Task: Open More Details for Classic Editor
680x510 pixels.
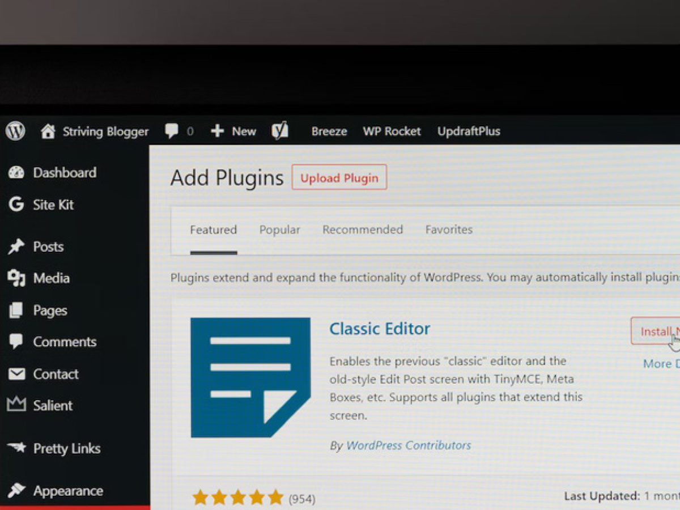Action: 661,364
